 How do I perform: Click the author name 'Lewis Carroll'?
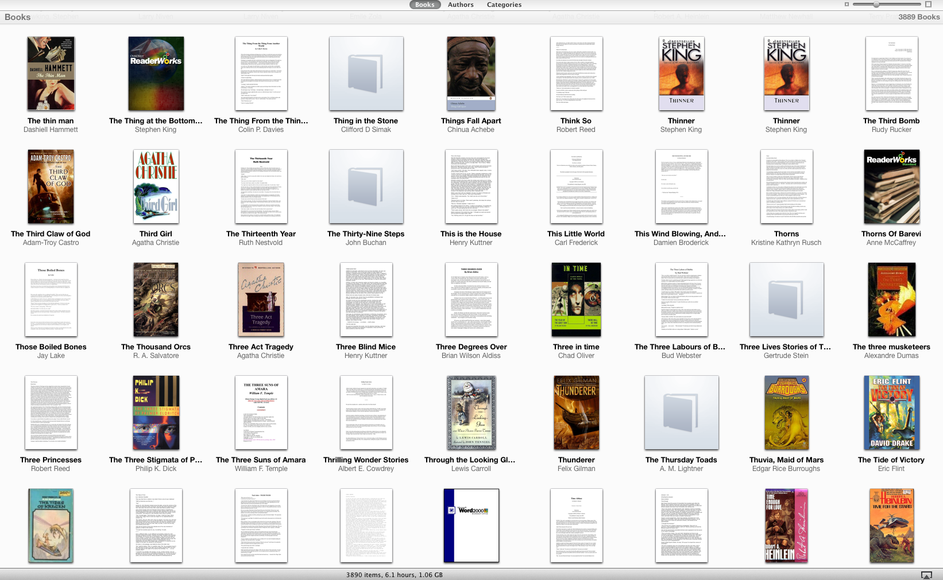click(x=471, y=469)
